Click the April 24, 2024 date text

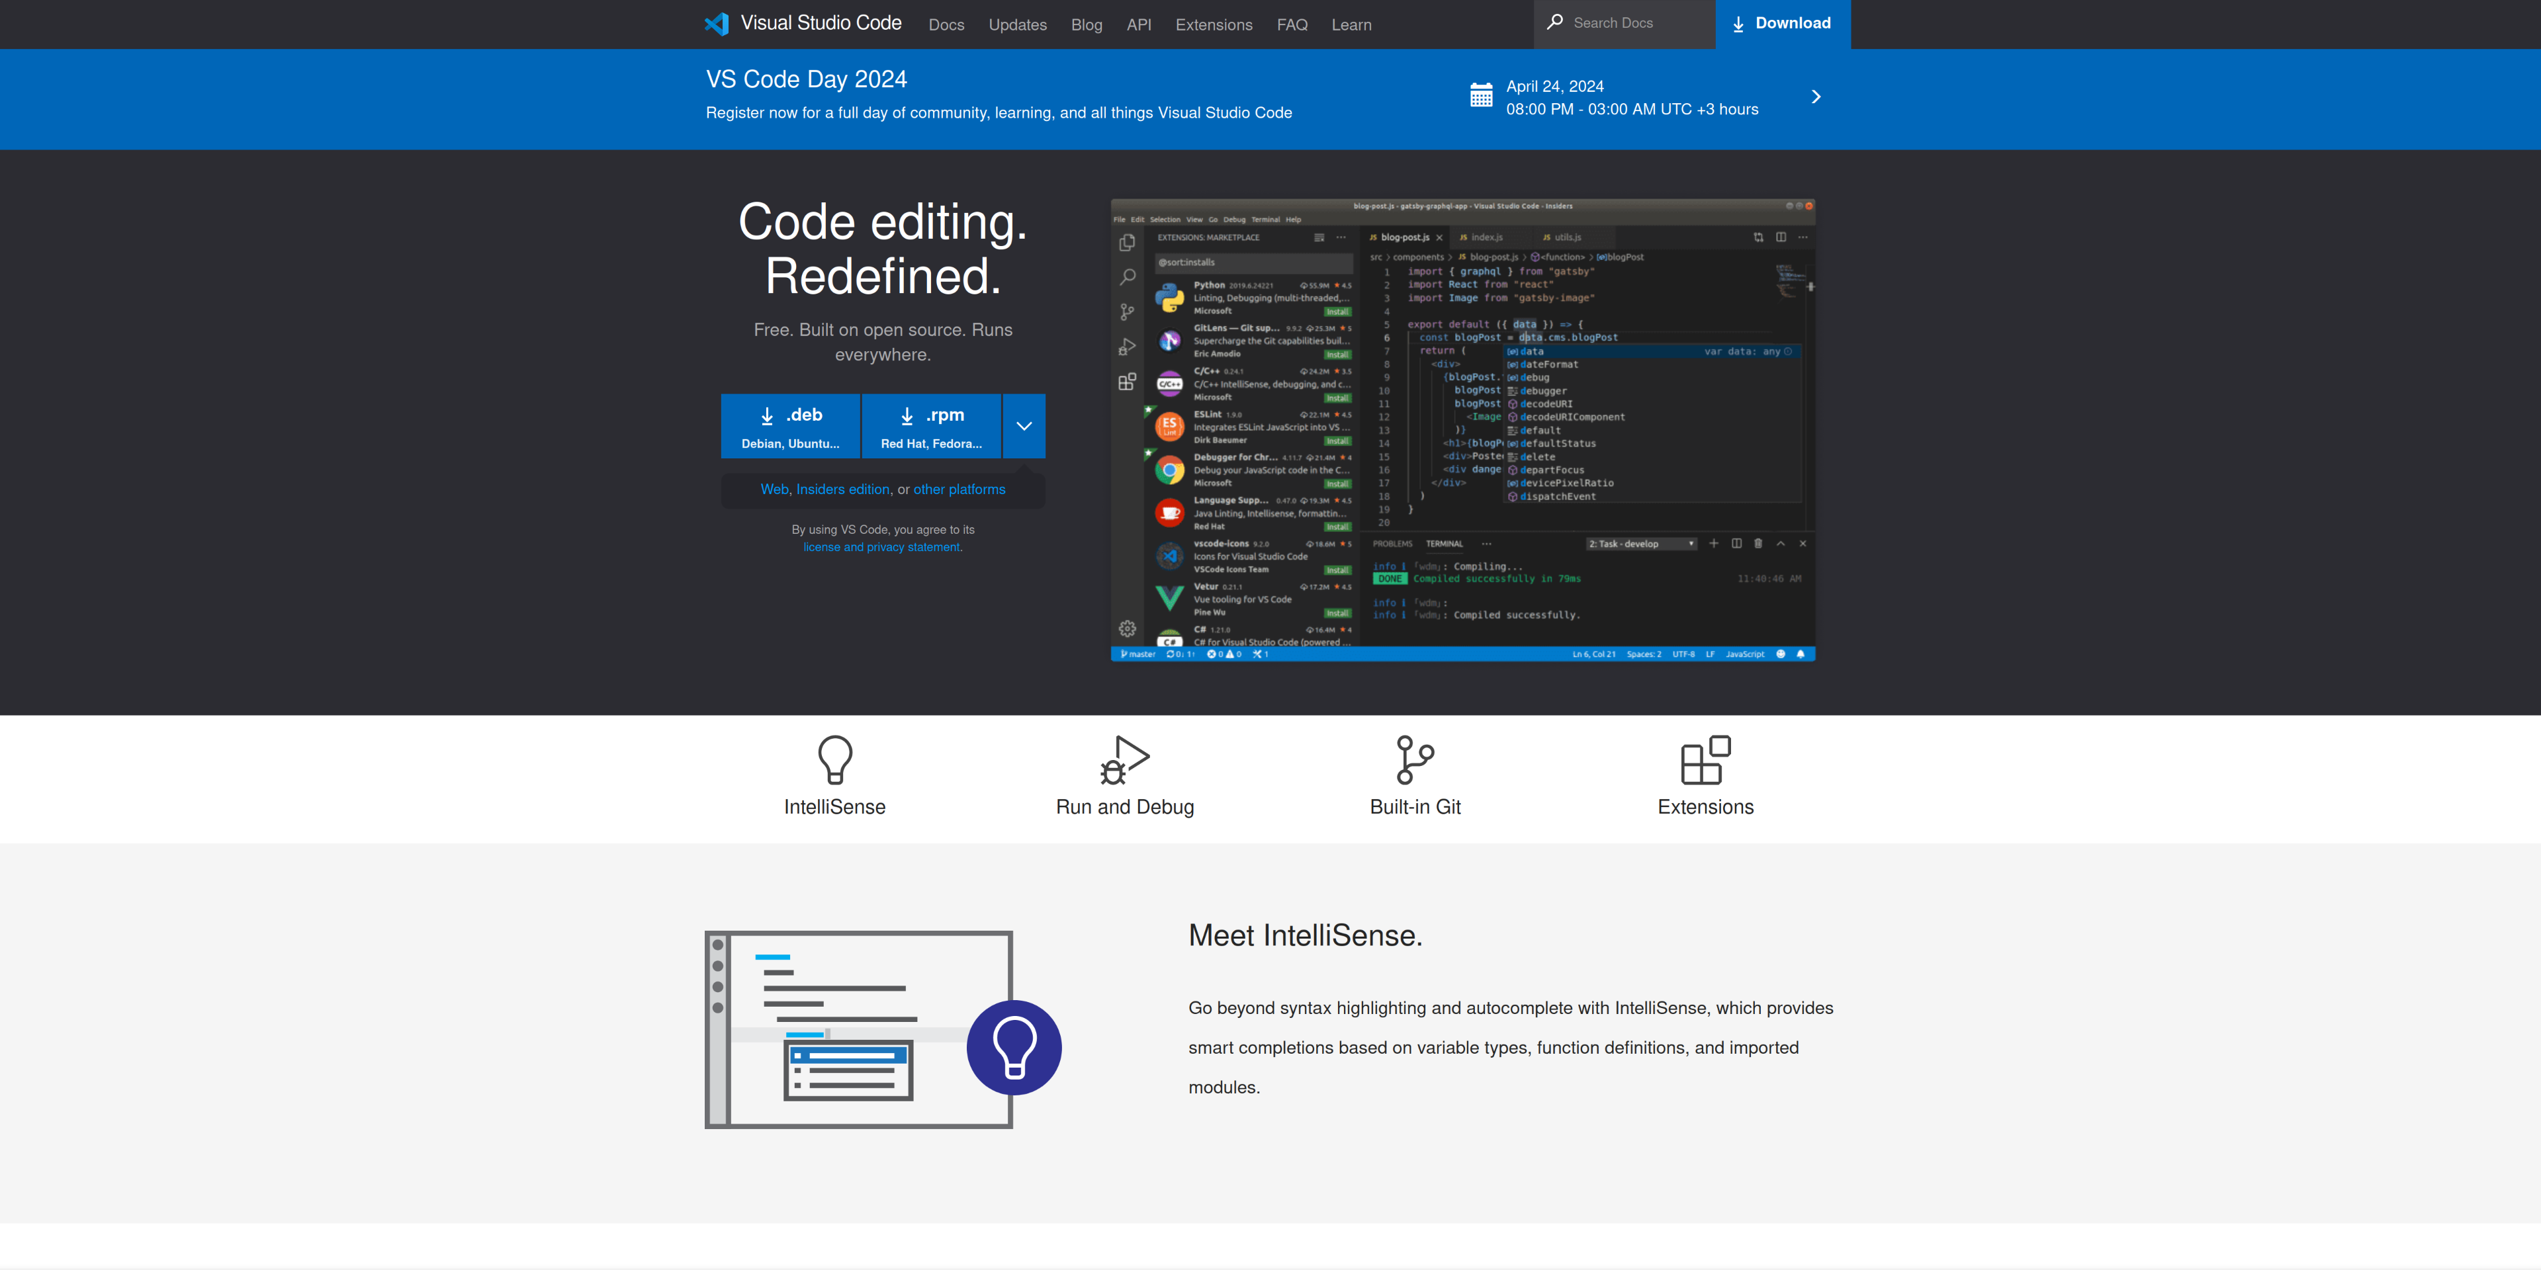tap(1554, 87)
